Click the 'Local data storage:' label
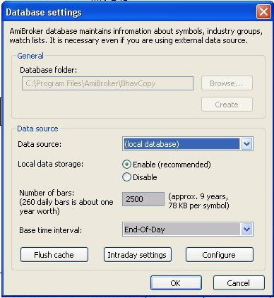Screen dimensions: 274x298 [x=51, y=164]
